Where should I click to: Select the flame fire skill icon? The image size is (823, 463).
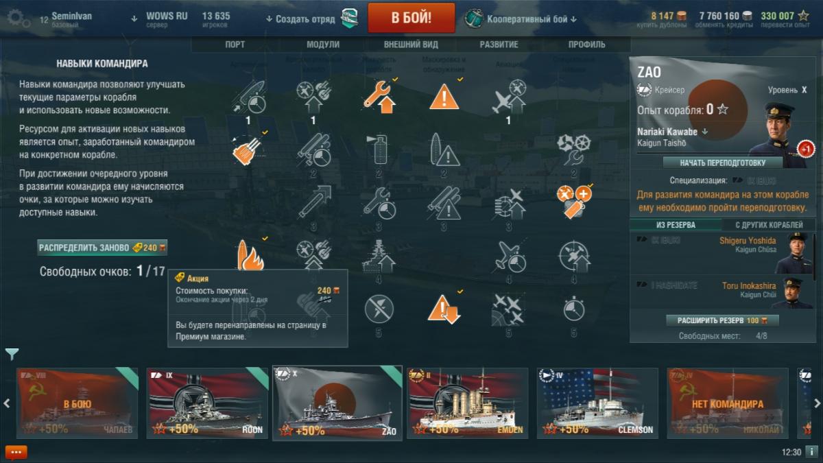pos(248,255)
